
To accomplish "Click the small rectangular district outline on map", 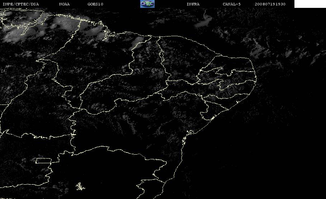I will click(x=43, y=161).
